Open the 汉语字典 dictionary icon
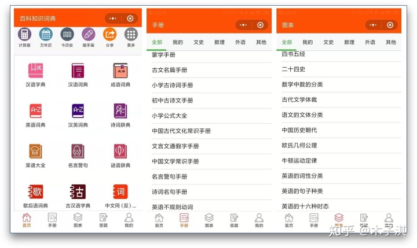 coord(35,71)
